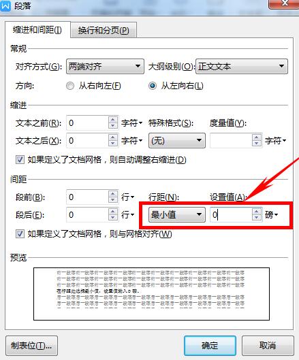This screenshot has height=360, width=299.
Task: Decrease 段后 spacing using the down spinner
Action: [x=112, y=217]
